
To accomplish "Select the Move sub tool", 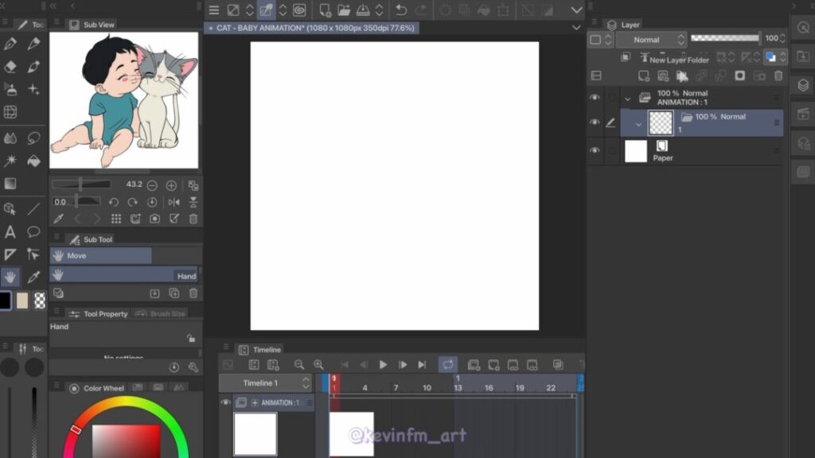I will coord(100,256).
